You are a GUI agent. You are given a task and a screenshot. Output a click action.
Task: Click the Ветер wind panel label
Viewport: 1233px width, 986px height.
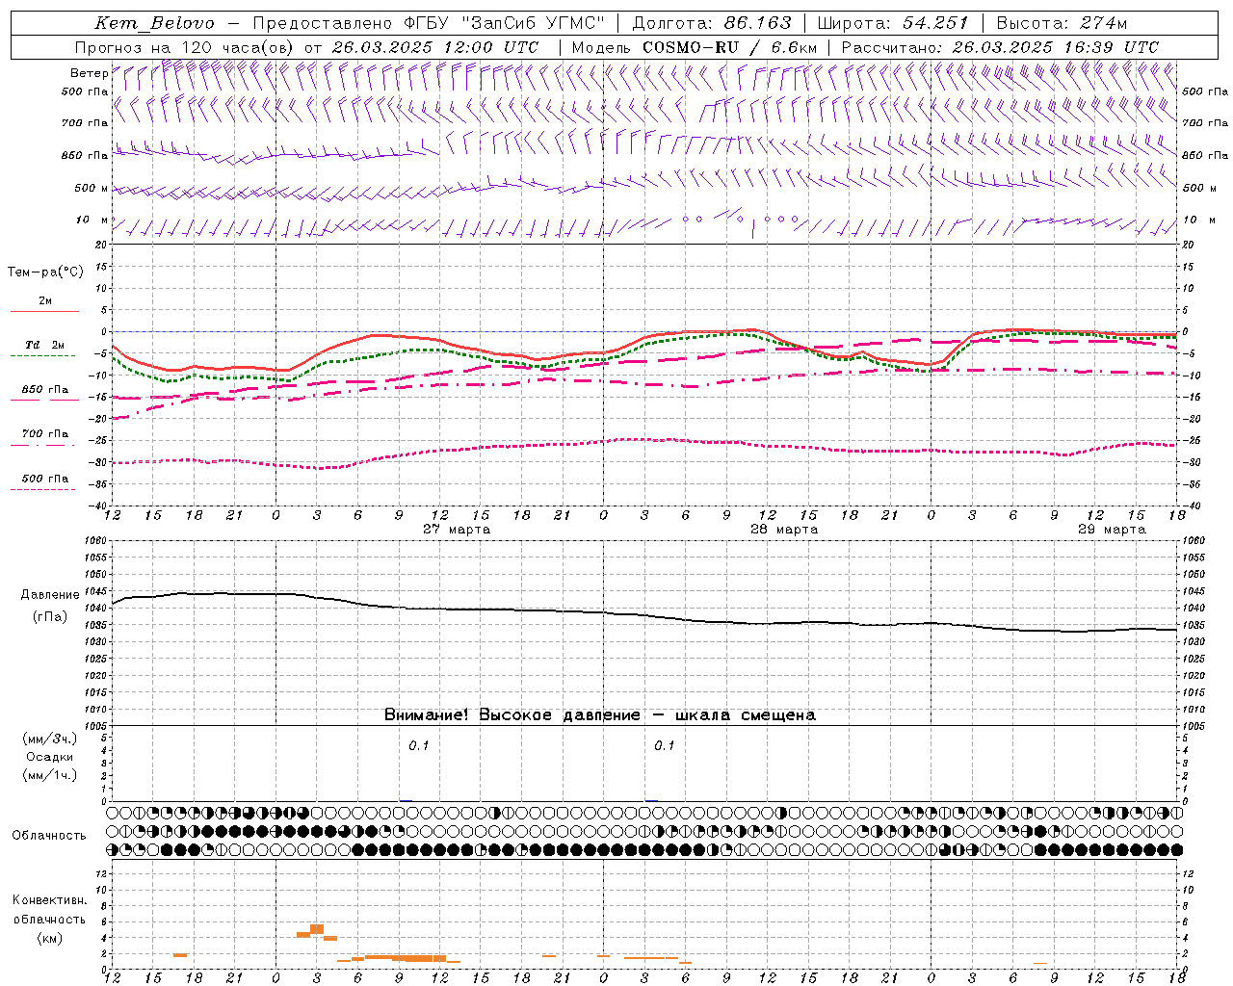(90, 73)
